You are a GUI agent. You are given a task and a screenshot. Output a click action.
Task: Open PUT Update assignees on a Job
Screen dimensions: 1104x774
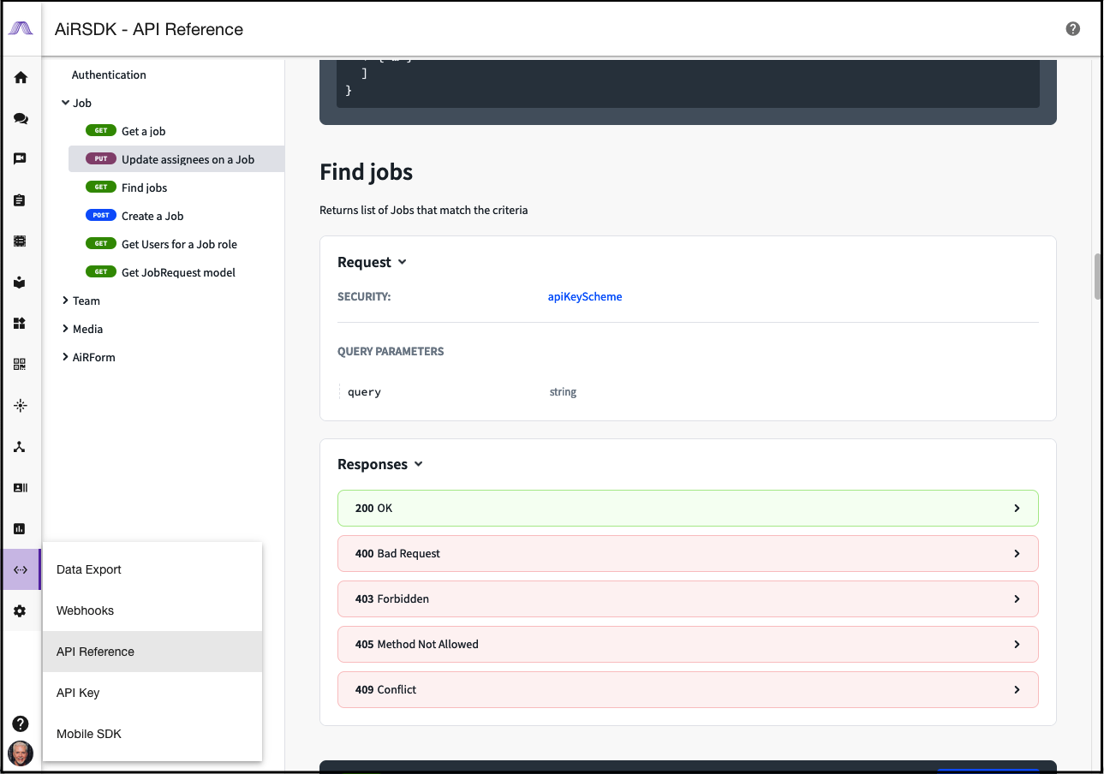point(176,159)
